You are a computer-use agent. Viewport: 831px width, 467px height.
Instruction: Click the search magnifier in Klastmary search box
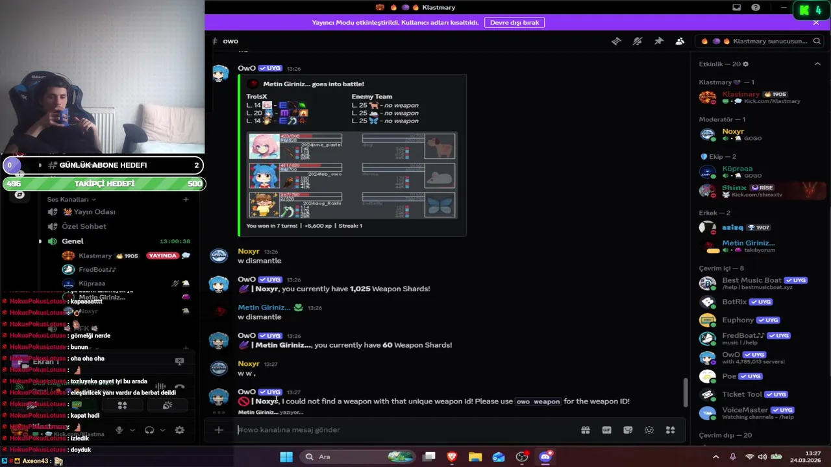pos(816,41)
